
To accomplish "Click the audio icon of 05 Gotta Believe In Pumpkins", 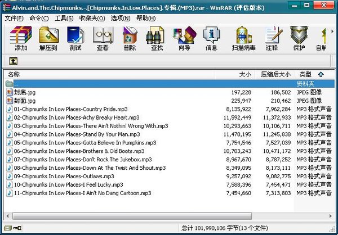I will click(x=10, y=142).
